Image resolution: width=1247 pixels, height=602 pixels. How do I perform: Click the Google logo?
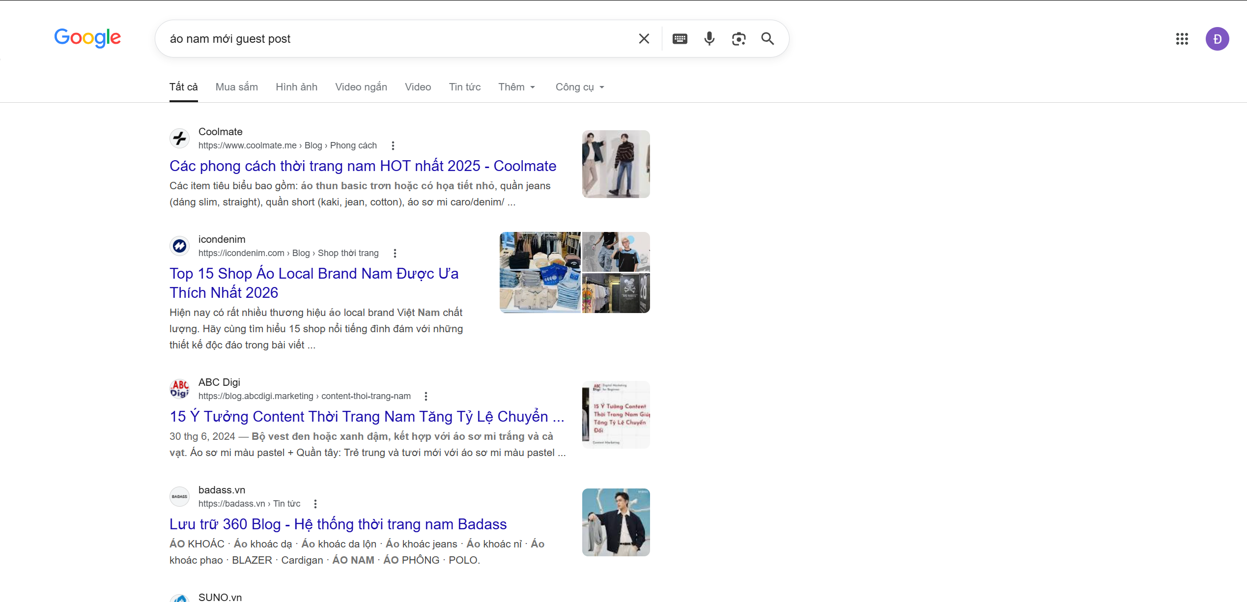(87, 38)
